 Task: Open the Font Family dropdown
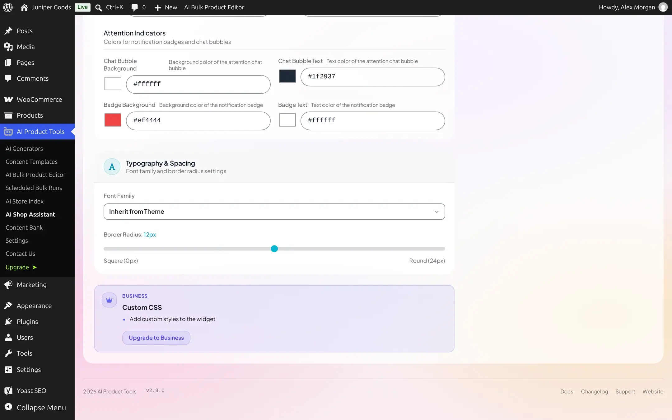point(274,212)
